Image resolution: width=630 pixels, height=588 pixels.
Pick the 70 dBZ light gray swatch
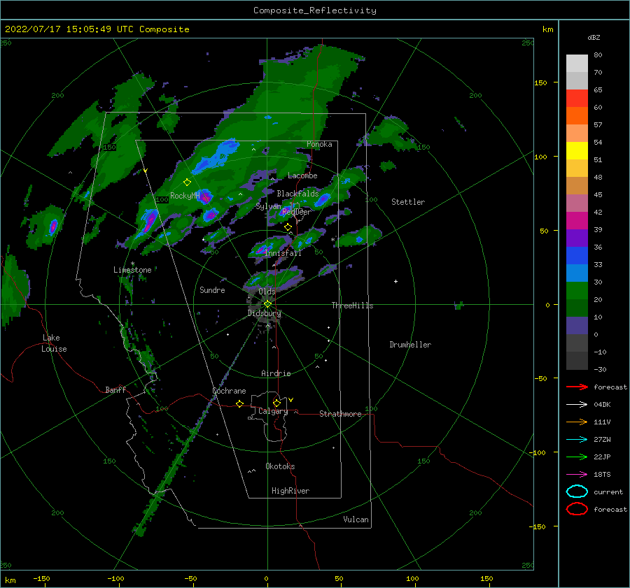pyautogui.click(x=577, y=64)
